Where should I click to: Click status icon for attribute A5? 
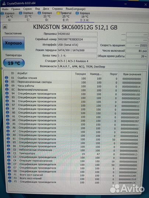coord(8,124)
